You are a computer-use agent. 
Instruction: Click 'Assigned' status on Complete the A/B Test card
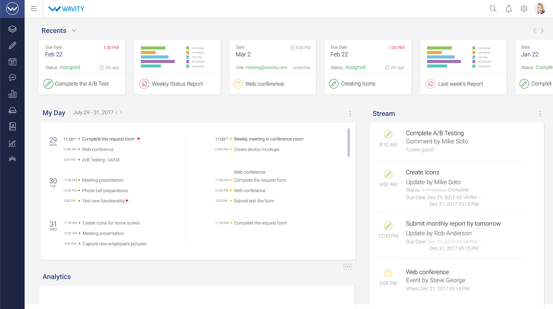pyautogui.click(x=70, y=67)
